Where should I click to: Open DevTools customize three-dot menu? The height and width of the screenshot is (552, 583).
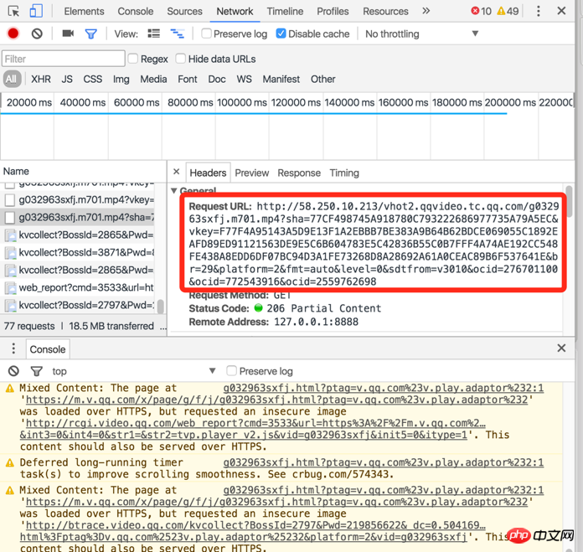pos(538,11)
